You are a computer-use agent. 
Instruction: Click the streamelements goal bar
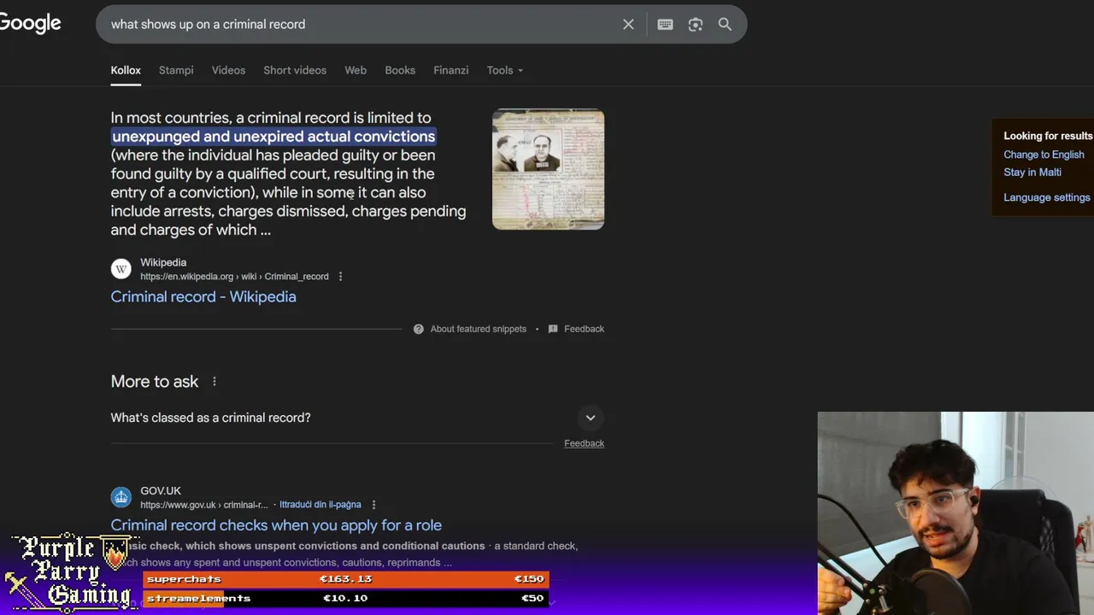coord(345,598)
